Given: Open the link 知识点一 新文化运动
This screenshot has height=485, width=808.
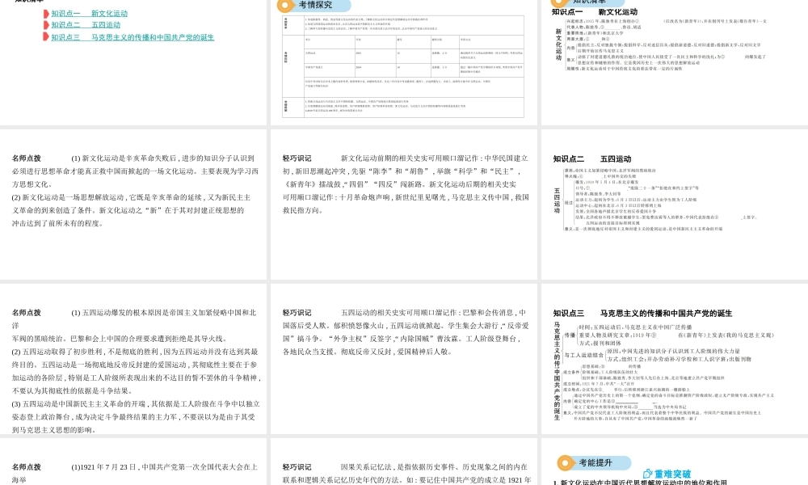Looking at the screenshot, I should coord(89,14).
